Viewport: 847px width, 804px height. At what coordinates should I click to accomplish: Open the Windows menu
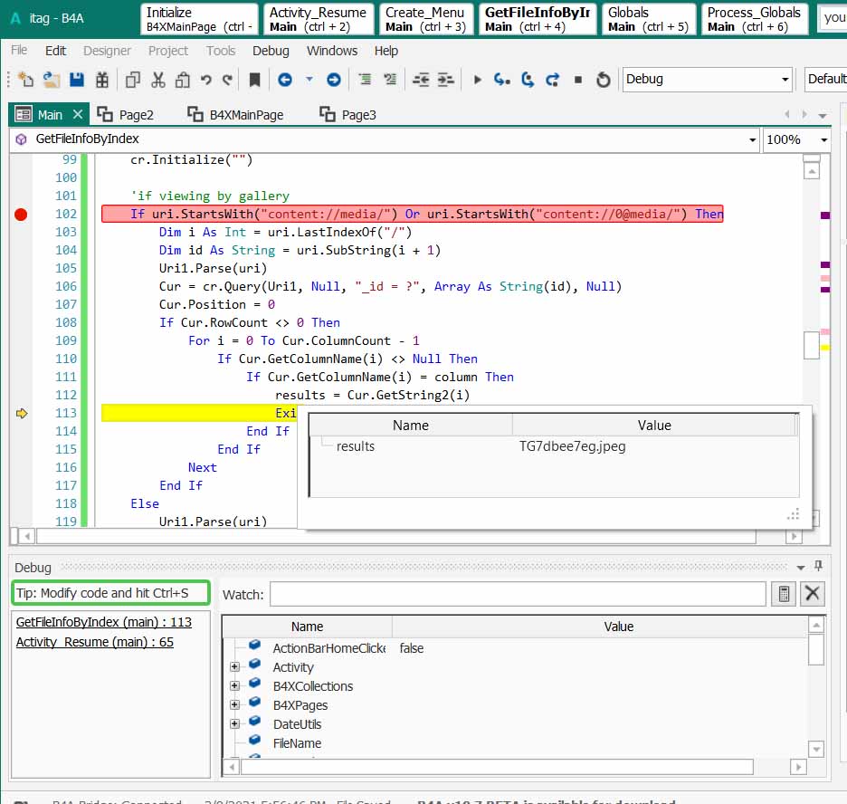coord(331,51)
